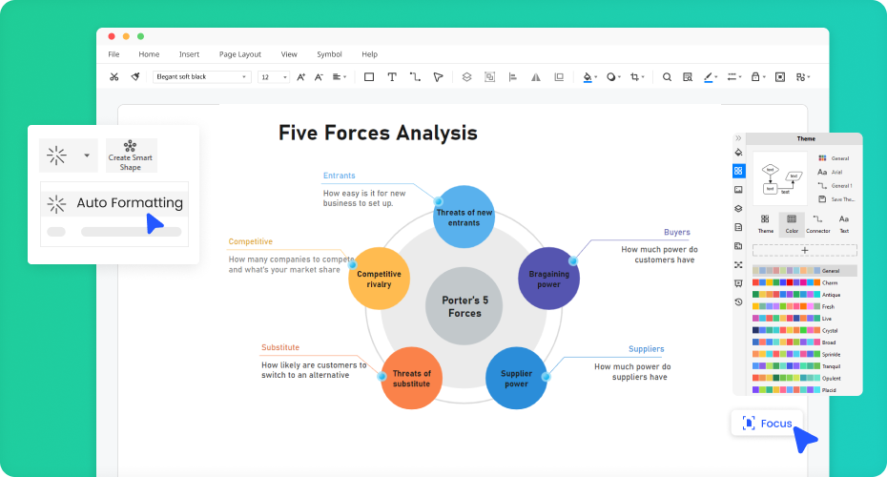887x477 pixels.
Task: Open the font size dropdown
Action: (x=274, y=76)
